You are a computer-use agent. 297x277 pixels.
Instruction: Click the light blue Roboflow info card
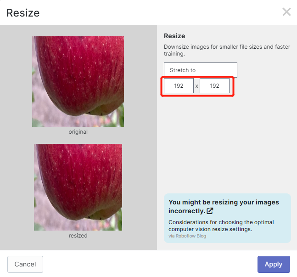(x=227, y=218)
